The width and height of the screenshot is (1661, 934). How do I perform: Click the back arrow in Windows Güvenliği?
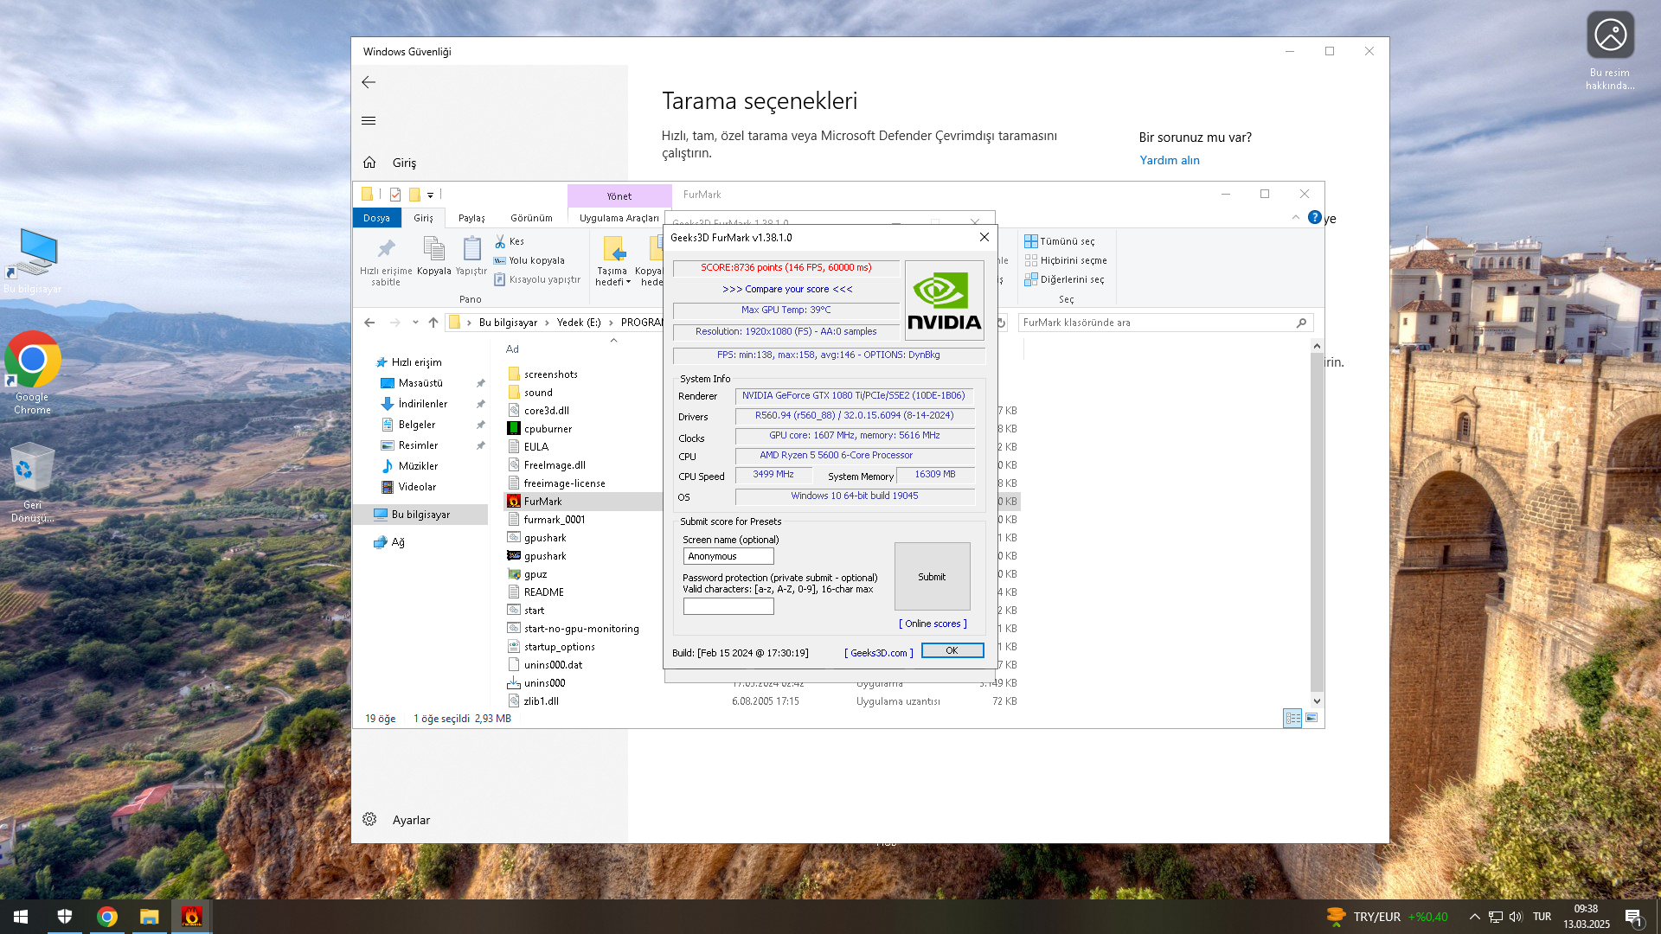pos(369,82)
